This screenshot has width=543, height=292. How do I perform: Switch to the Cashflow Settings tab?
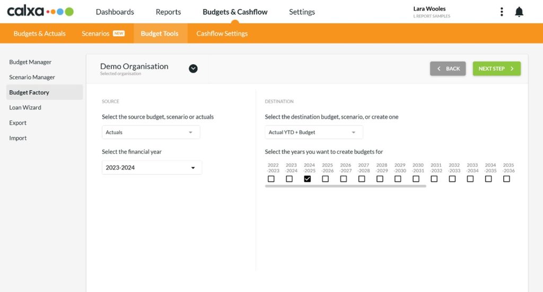[x=222, y=33]
